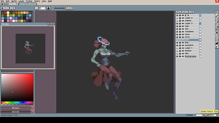
Task: Click the brush size input field
Action: pyautogui.click(x=42, y=8)
